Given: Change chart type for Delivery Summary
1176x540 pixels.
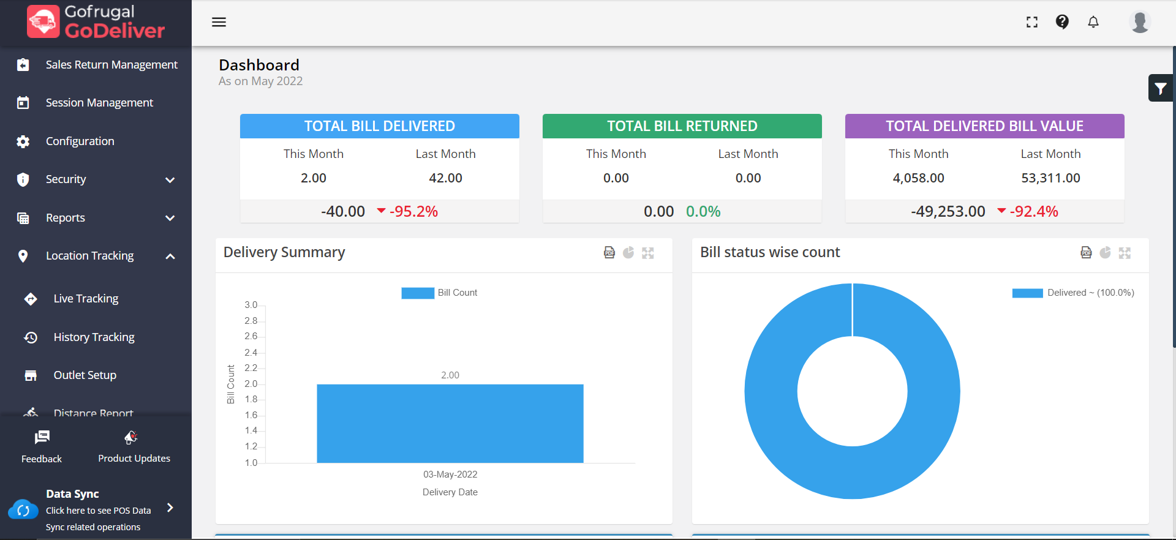Looking at the screenshot, I should (x=628, y=253).
